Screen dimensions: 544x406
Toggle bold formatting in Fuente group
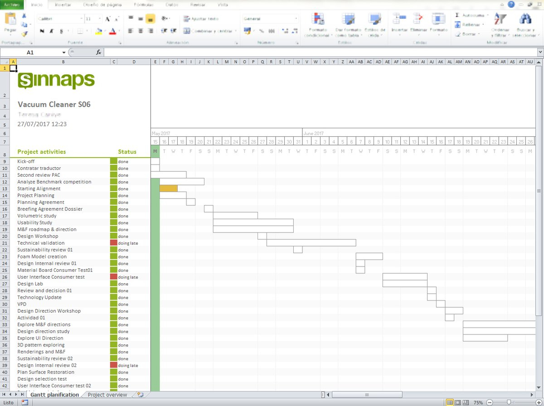point(42,31)
